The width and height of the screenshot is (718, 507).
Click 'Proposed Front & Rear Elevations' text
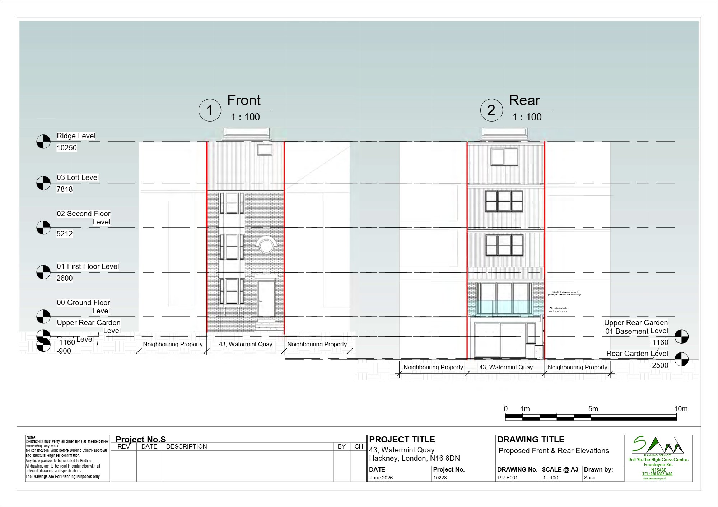point(554,451)
